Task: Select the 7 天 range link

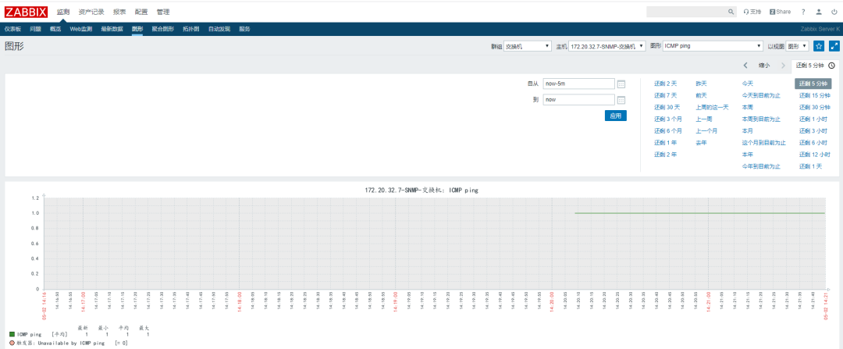Action: click(x=666, y=96)
